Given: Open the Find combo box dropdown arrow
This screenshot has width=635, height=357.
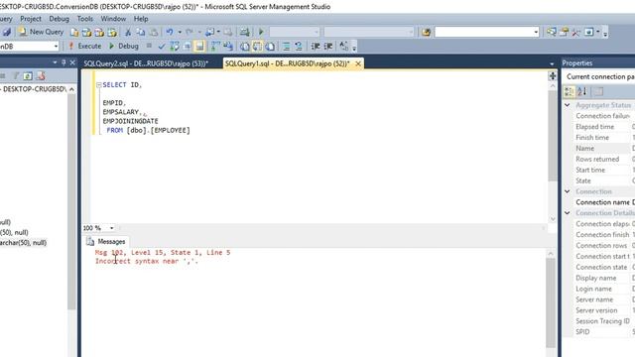Looking at the screenshot, I should click(x=536, y=32).
